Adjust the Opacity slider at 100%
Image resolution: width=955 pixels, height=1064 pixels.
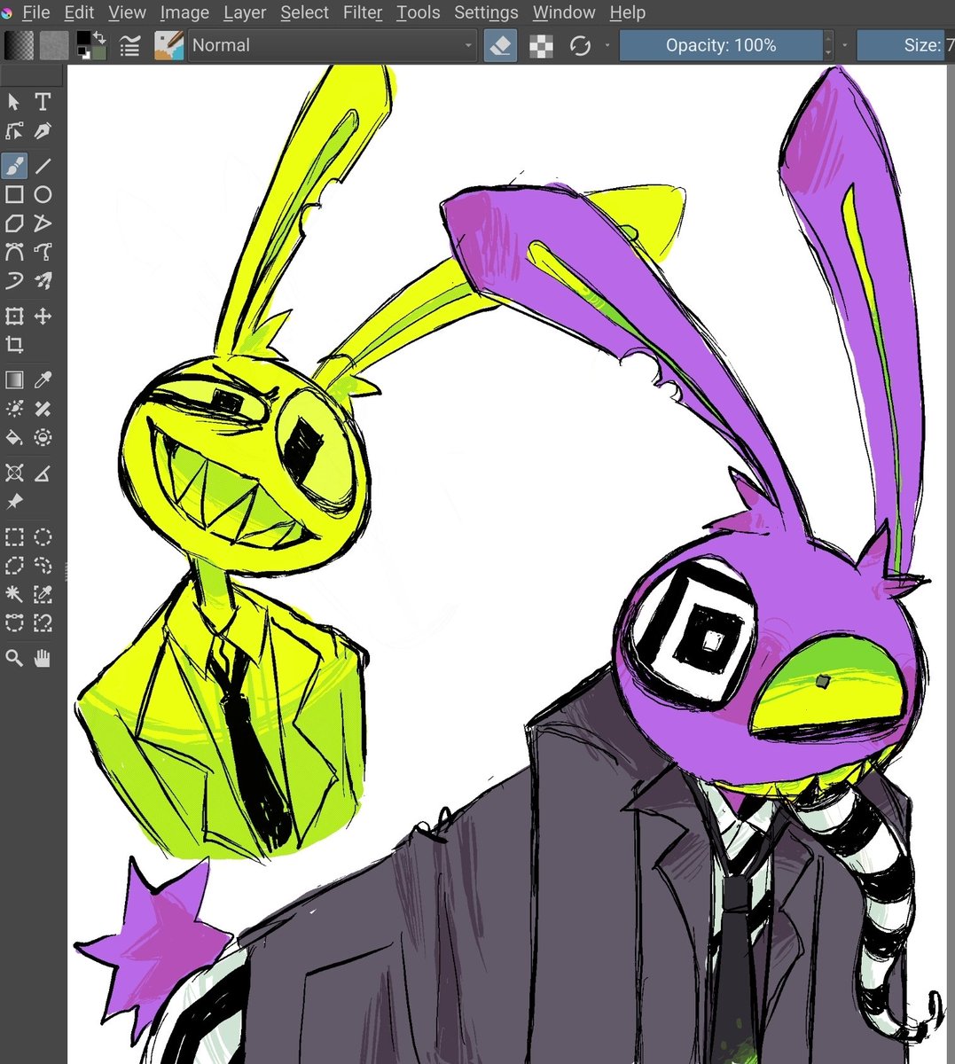pyautogui.click(x=721, y=45)
